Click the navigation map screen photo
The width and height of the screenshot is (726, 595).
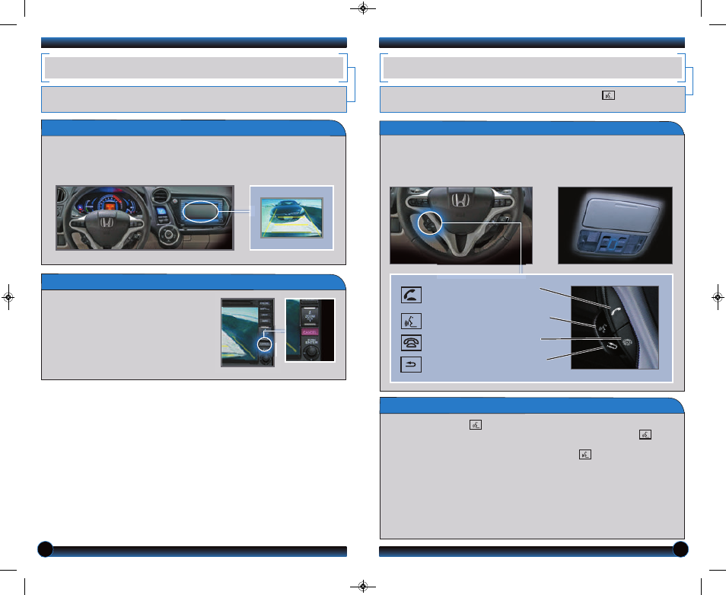pyautogui.click(x=248, y=333)
